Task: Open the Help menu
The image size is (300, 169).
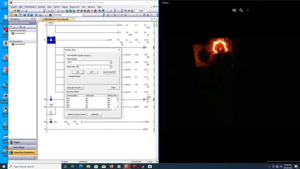Action: point(99,7)
